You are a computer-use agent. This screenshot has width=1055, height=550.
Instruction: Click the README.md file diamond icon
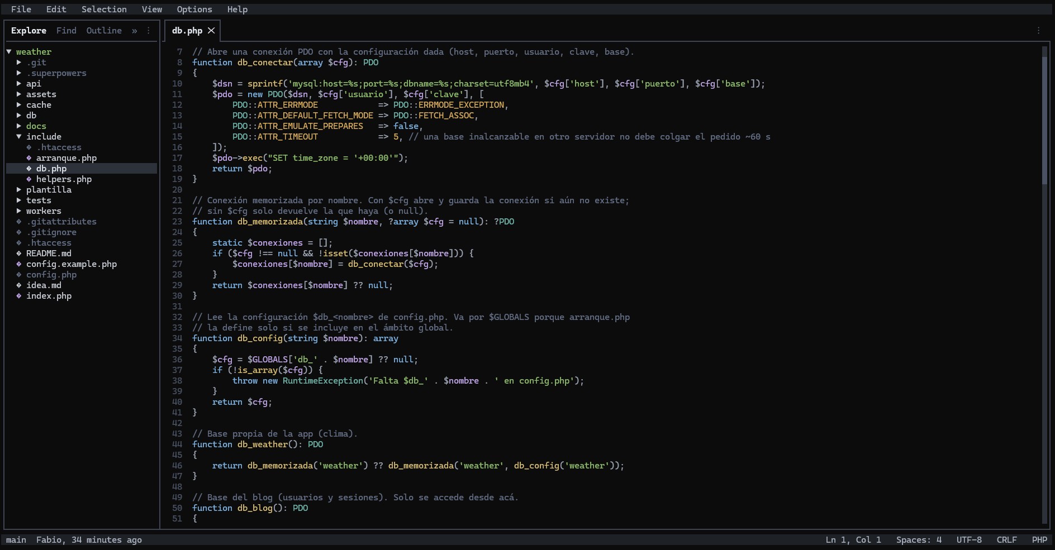point(19,254)
